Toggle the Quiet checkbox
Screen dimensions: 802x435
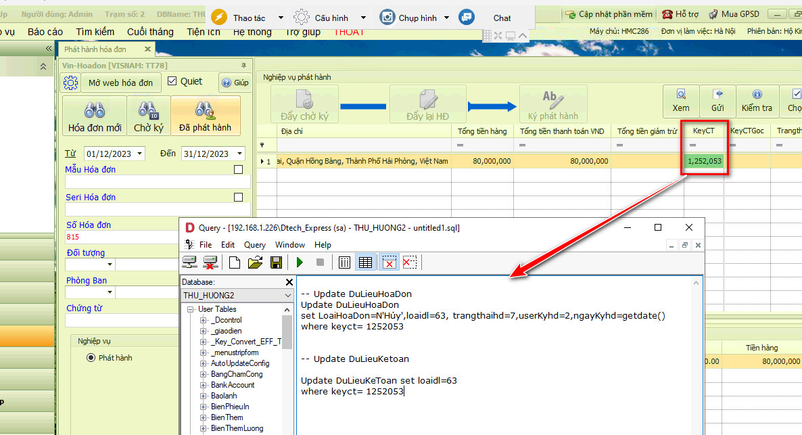172,81
